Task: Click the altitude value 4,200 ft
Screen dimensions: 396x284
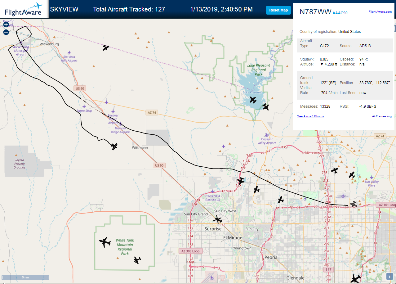Action: click(x=328, y=64)
